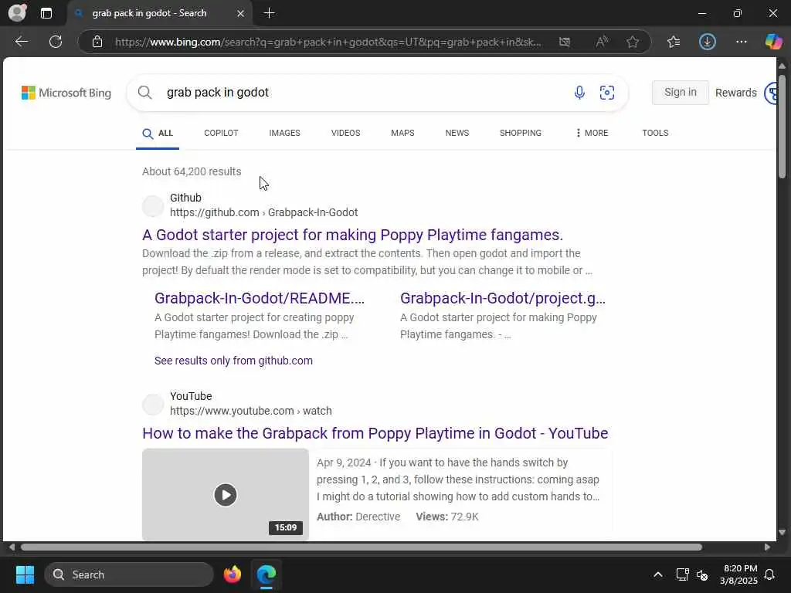Image resolution: width=791 pixels, height=593 pixels.
Task: Switch to the SHOPPING tab
Action: coord(520,133)
